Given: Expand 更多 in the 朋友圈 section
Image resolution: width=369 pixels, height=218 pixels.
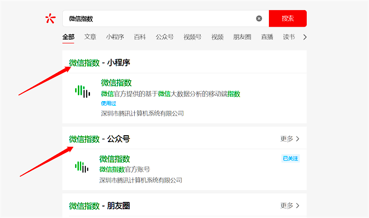Looking at the screenshot, I should [290, 205].
